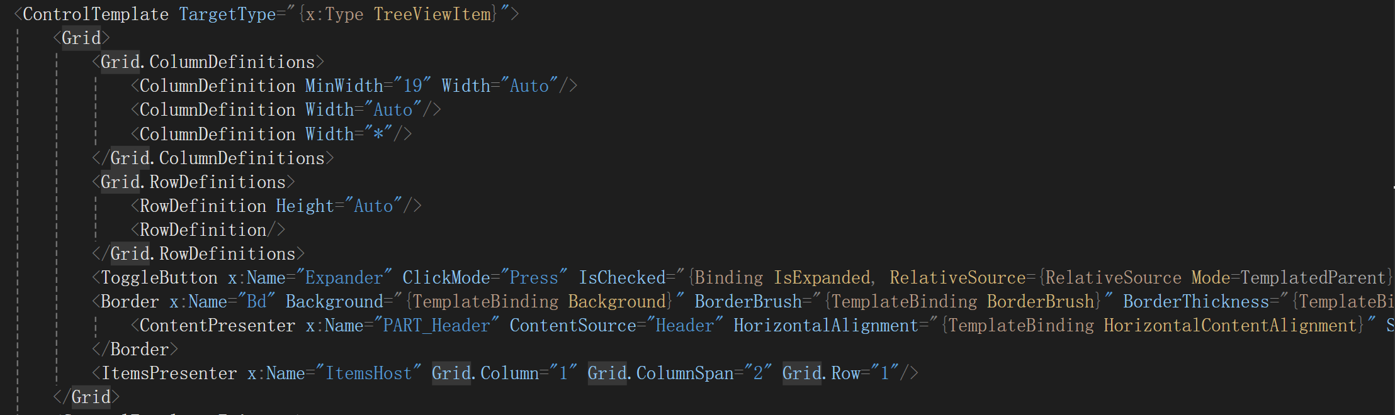Click the TargetType attribute name

[227, 14]
